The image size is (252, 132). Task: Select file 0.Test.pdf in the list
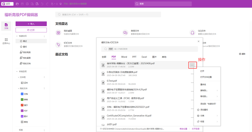pyautogui.click(x=147, y=83)
